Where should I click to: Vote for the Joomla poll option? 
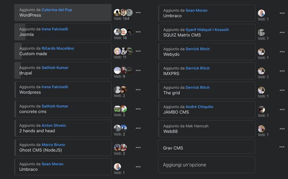pyautogui.click(x=63, y=32)
